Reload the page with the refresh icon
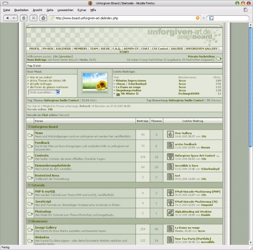 24,18
